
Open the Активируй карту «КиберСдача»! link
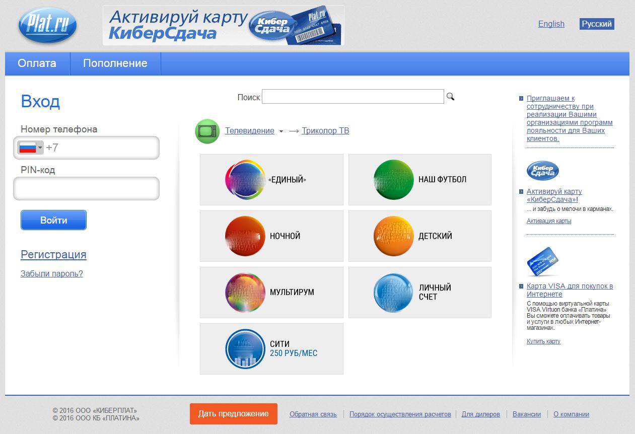[554, 195]
